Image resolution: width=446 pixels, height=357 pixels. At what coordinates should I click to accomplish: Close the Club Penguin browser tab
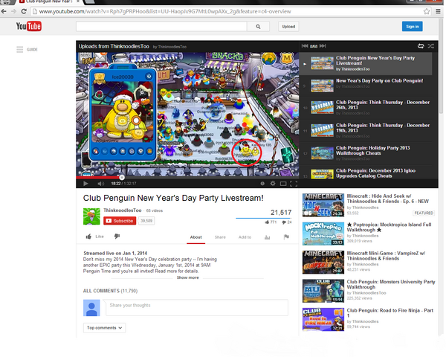click(77, 1)
